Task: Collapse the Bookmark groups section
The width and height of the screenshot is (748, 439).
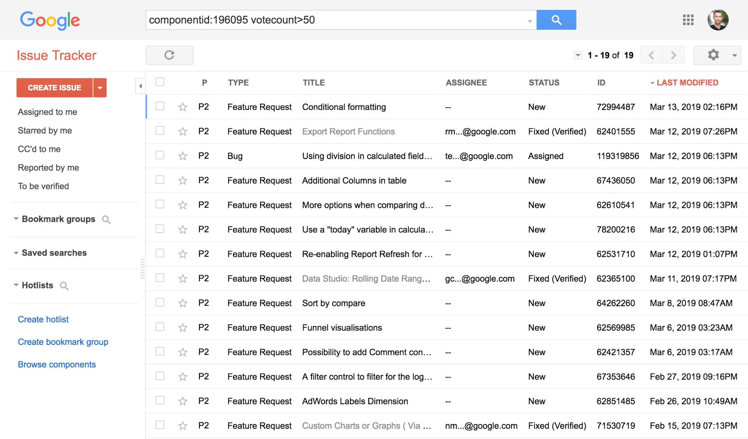Action: tap(16, 219)
